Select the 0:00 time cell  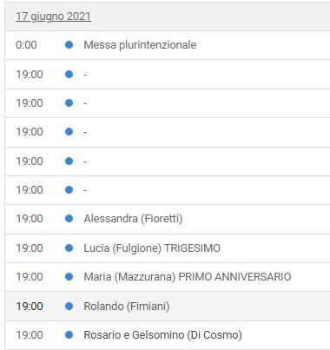(26, 45)
